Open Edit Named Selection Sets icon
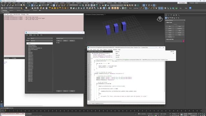This screenshot has width=206, height=116. 68,5
